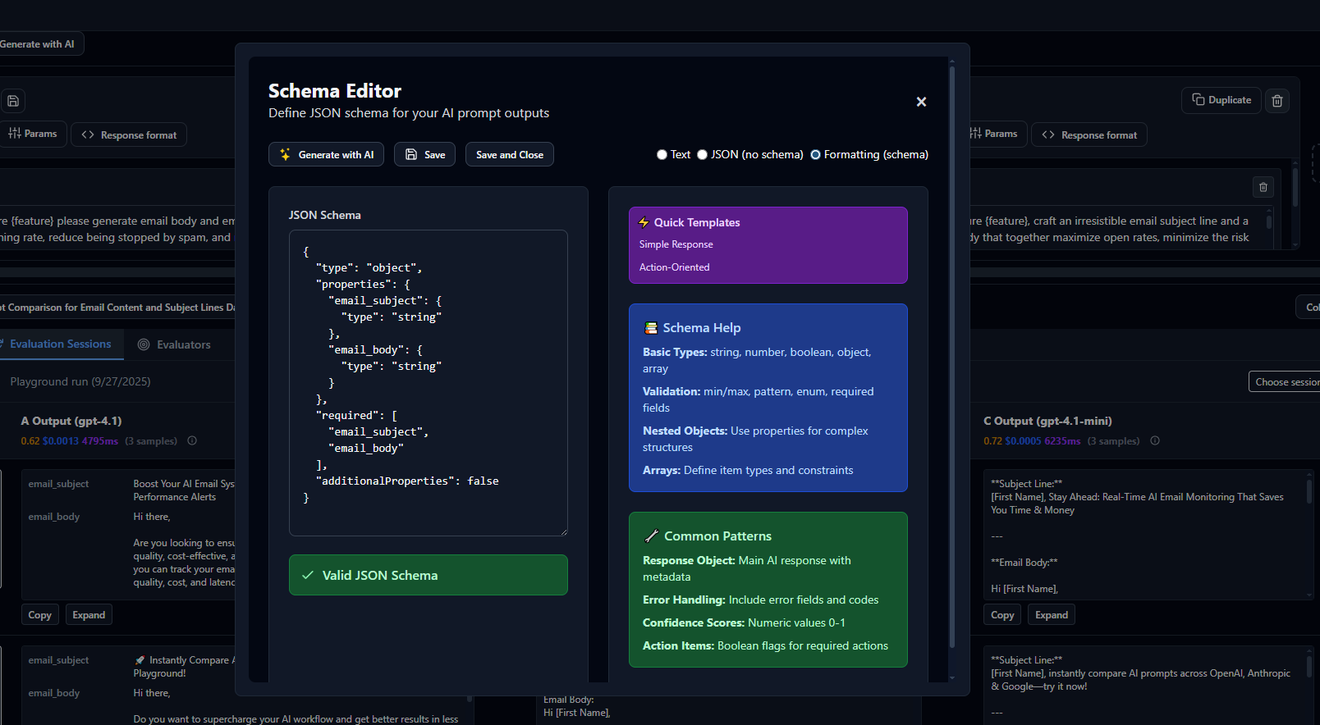The image size is (1320, 725).
Task: Switch to the Evaluation Sessions tab
Action: [x=60, y=344]
